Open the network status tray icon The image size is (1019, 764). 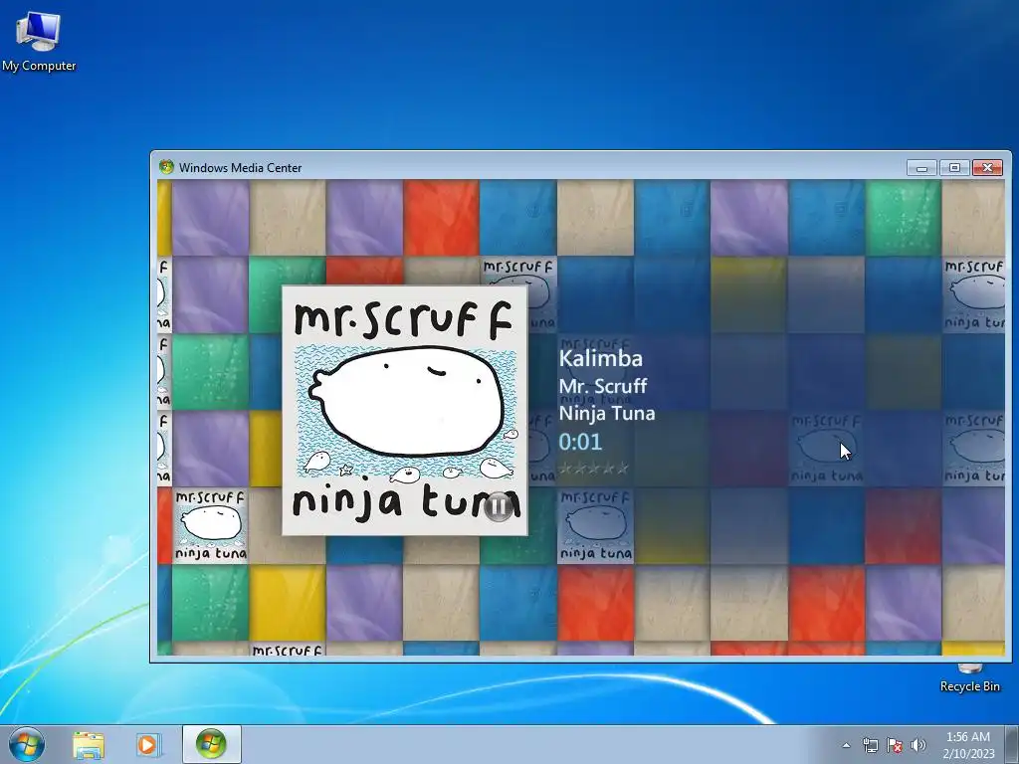[870, 745]
